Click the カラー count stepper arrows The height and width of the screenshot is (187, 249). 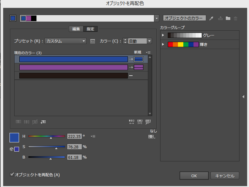pyautogui.click(x=125, y=41)
